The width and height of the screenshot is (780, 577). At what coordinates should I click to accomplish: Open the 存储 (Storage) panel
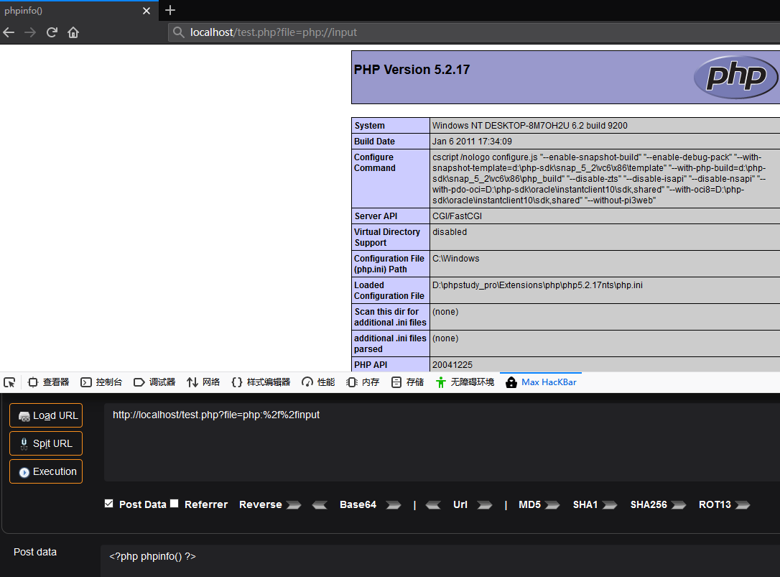point(415,382)
